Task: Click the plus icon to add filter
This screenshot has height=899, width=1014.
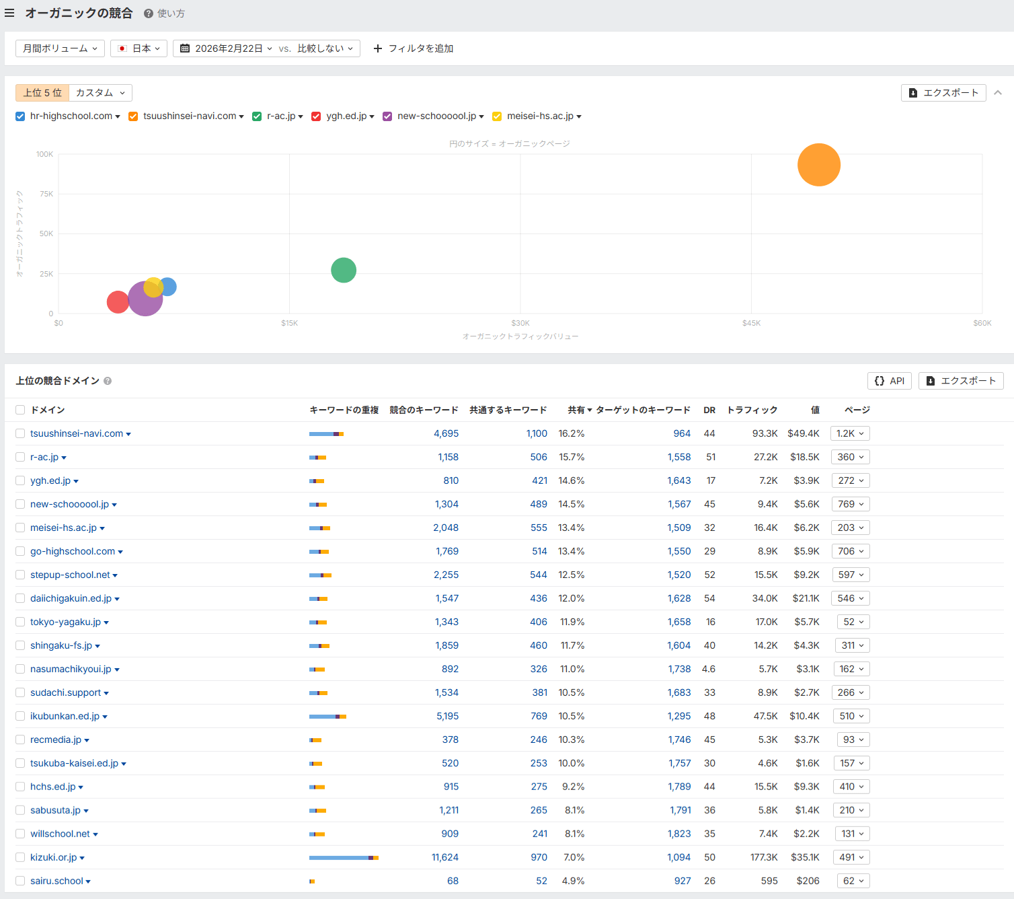Action: tap(378, 48)
